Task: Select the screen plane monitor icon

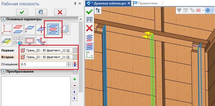Action: pyautogui.click(x=30, y=41)
